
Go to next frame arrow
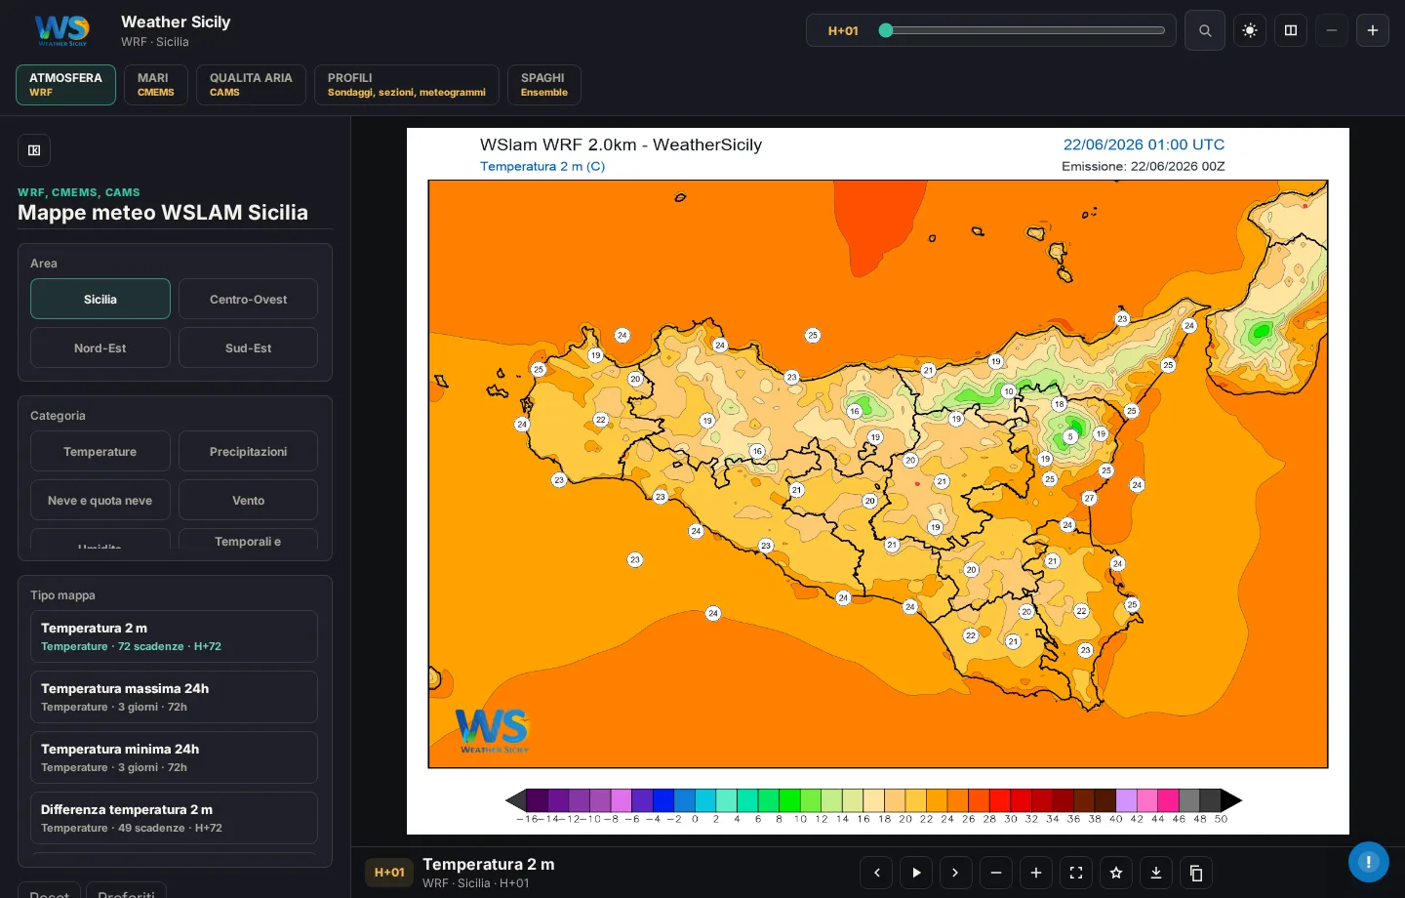(955, 873)
